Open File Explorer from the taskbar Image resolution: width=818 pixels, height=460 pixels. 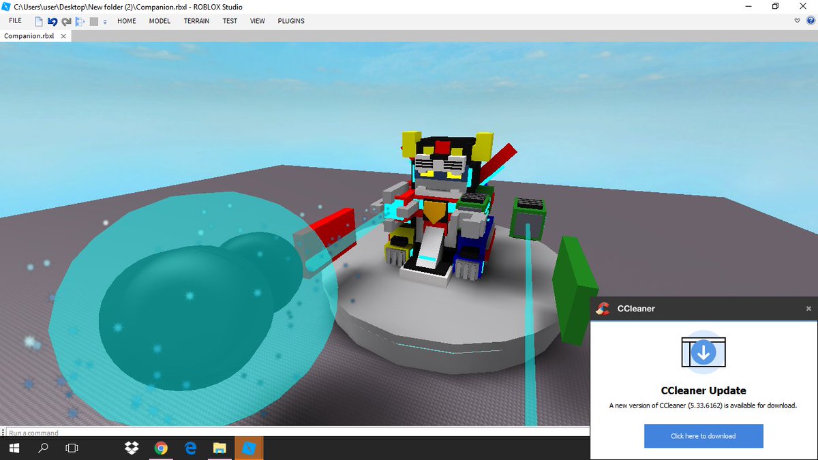click(x=219, y=448)
